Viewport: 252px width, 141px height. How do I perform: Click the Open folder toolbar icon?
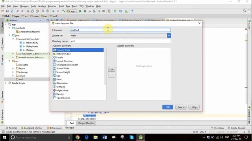tap(3, 11)
